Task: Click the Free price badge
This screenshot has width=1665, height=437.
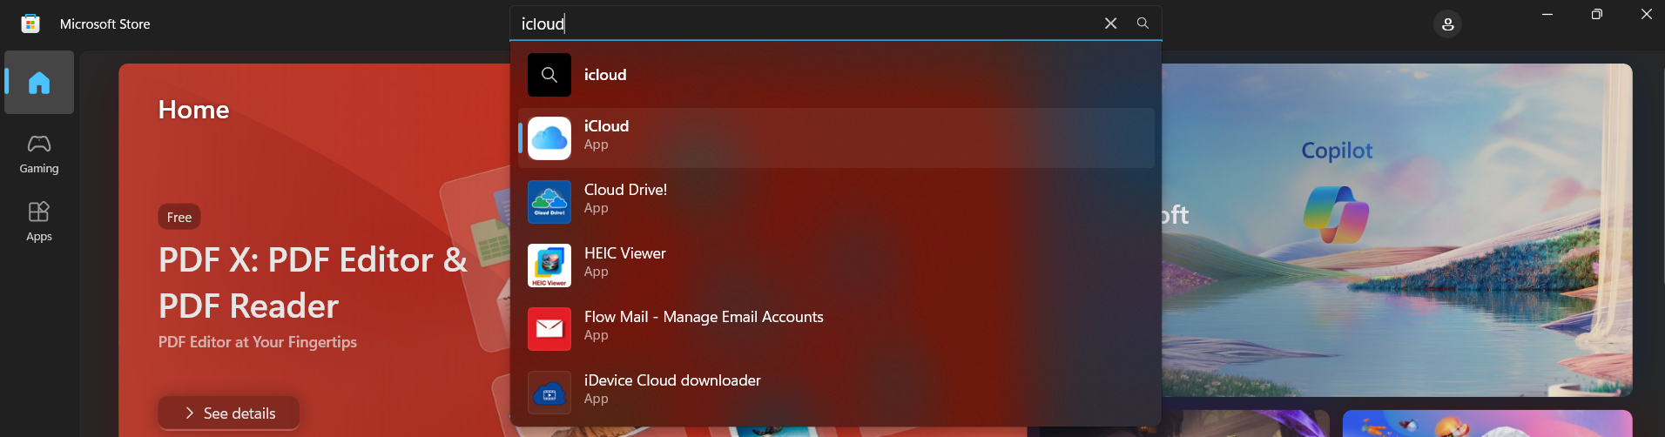Action: [179, 217]
